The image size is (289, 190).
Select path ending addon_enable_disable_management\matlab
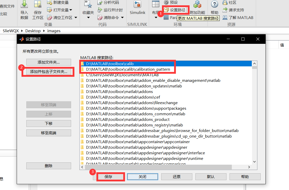[x=166, y=80]
